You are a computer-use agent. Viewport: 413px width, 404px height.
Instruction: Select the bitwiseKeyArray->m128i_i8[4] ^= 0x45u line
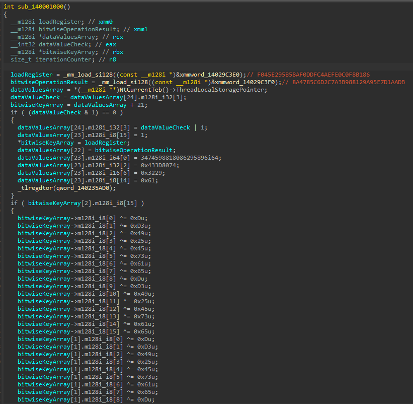[x=85, y=248]
